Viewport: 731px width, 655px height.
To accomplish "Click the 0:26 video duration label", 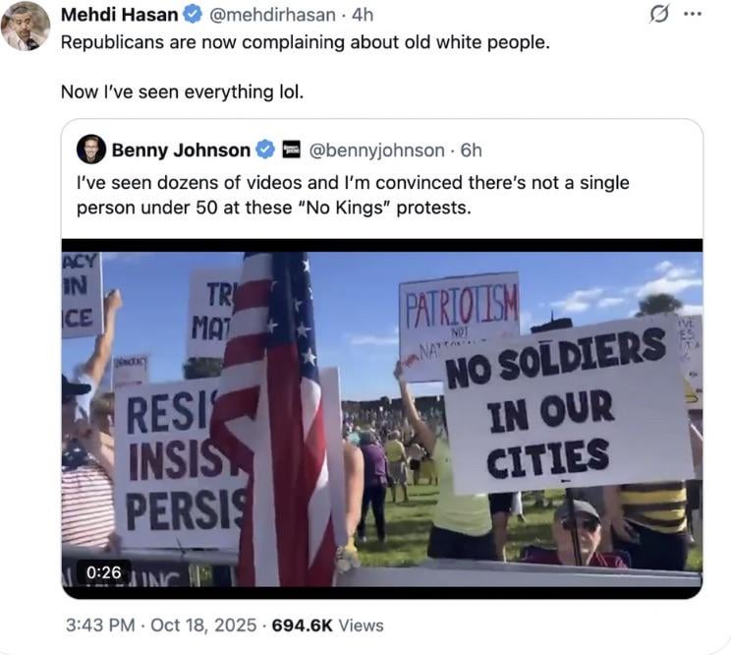I will 103,572.
